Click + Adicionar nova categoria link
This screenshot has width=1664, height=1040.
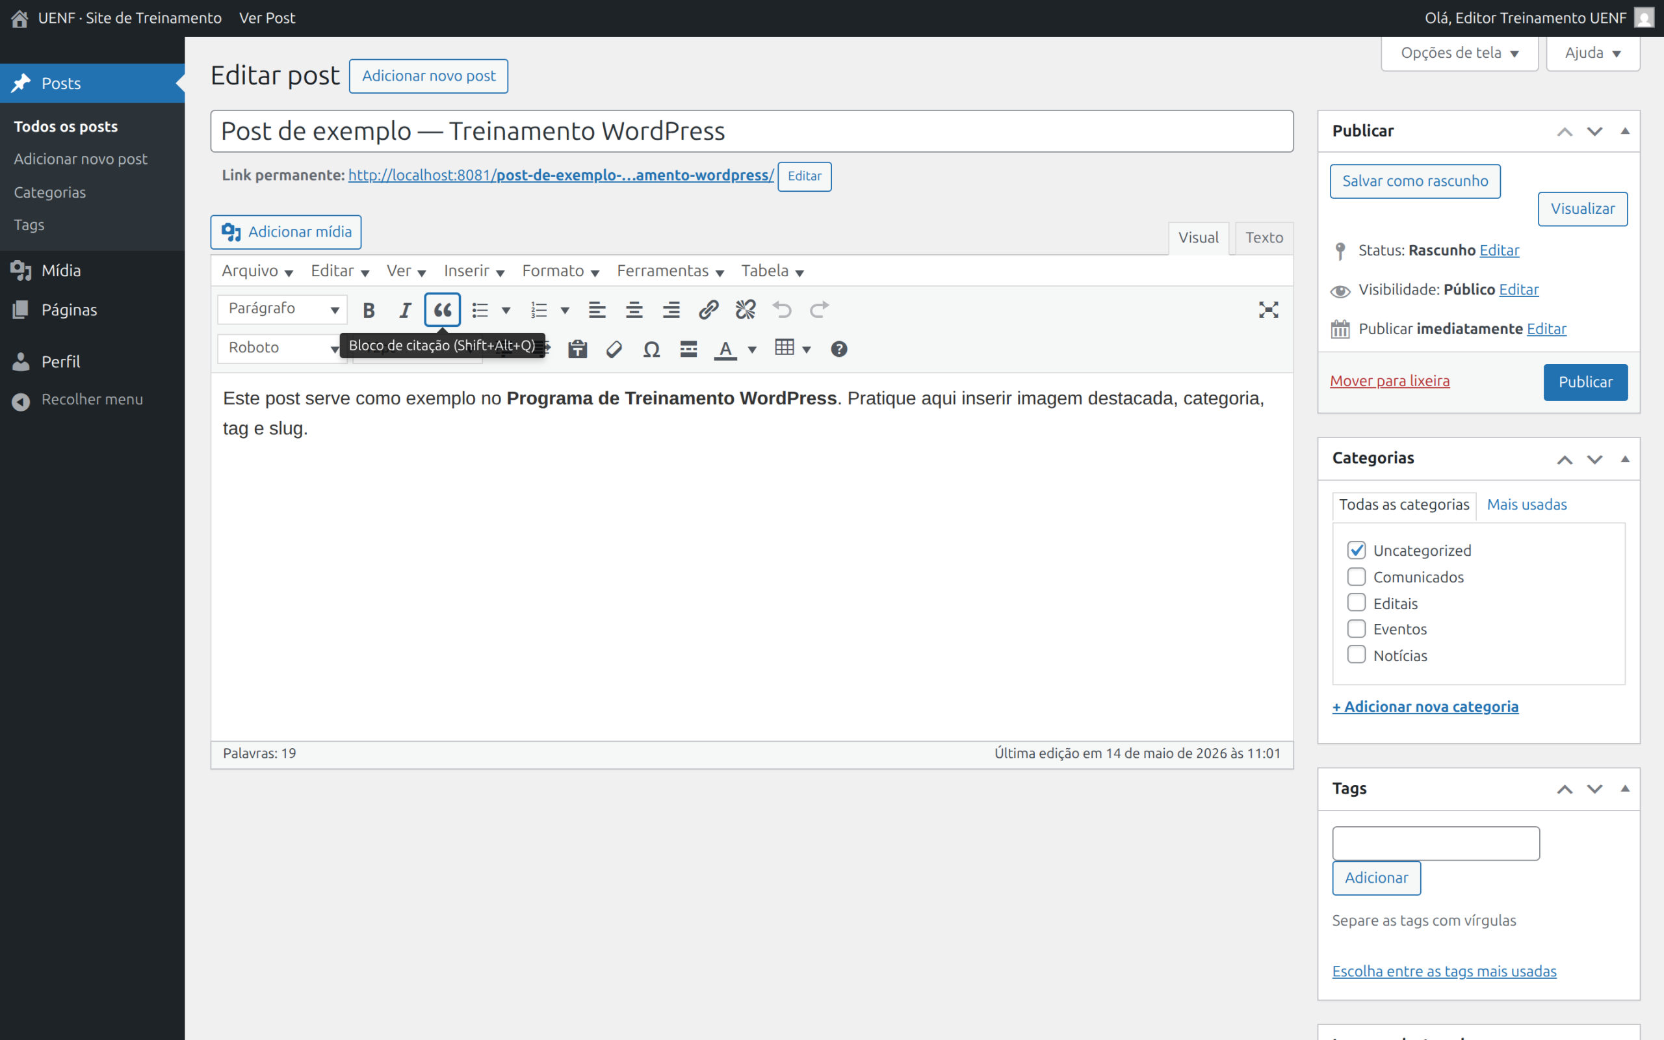1425,707
